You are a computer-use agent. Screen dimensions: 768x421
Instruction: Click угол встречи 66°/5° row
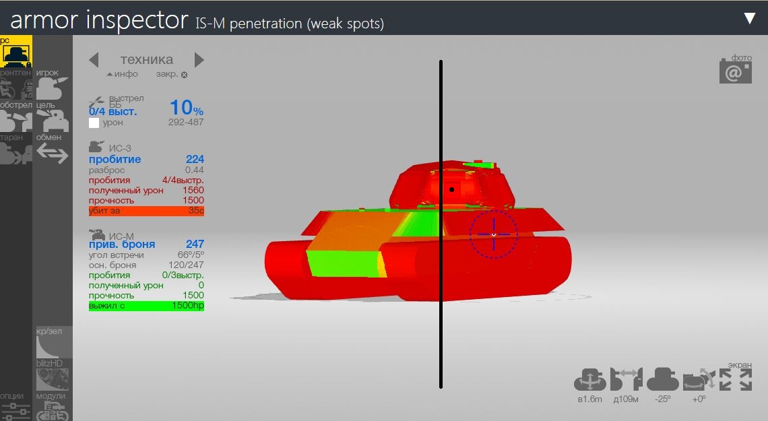[x=146, y=255]
